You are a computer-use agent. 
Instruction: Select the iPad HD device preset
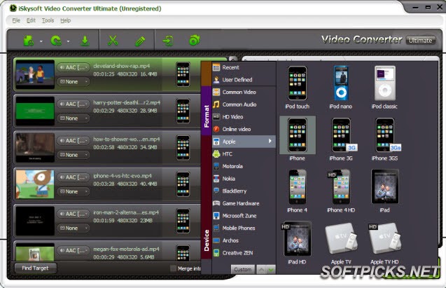(x=298, y=243)
